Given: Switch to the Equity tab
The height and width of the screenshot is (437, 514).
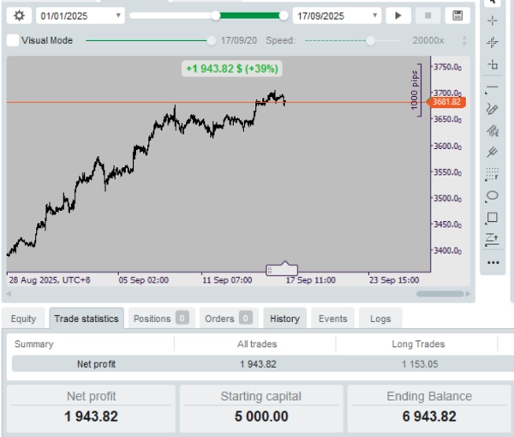Looking at the screenshot, I should click(23, 319).
